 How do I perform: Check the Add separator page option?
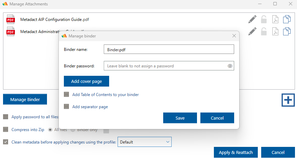pyautogui.click(x=66, y=107)
